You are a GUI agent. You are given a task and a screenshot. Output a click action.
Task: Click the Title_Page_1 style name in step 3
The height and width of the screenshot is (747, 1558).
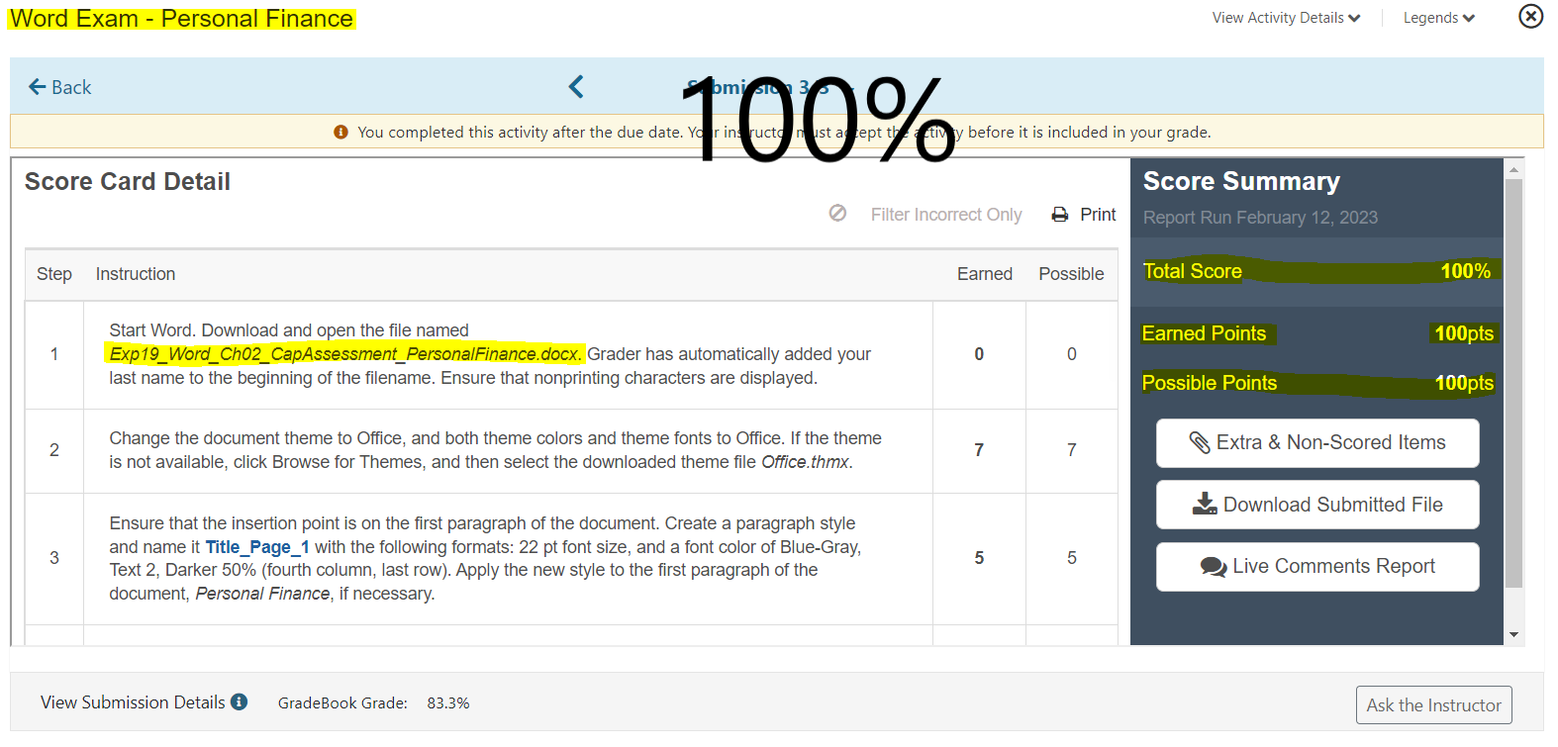(x=257, y=547)
